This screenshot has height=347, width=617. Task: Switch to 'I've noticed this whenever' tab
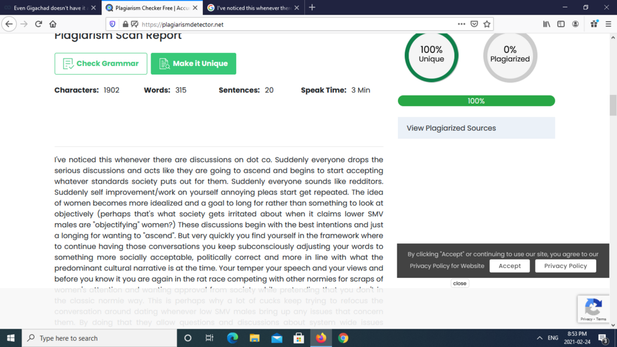pos(253,8)
